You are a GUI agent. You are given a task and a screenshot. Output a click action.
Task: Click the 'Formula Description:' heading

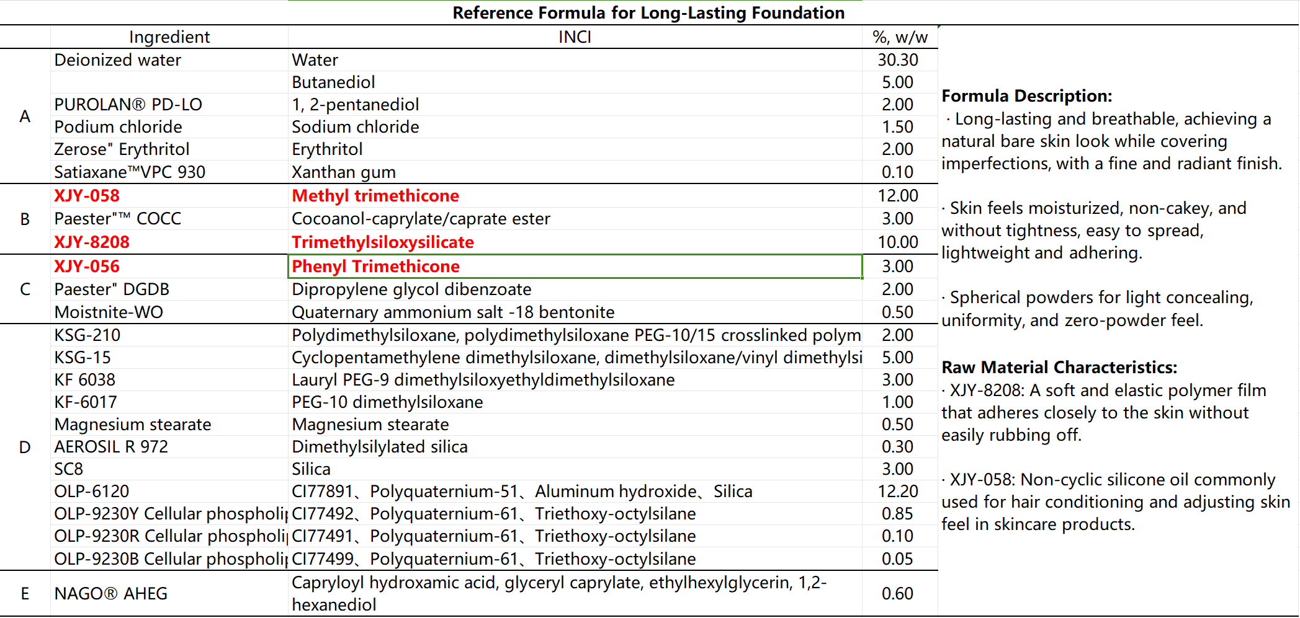(1027, 96)
